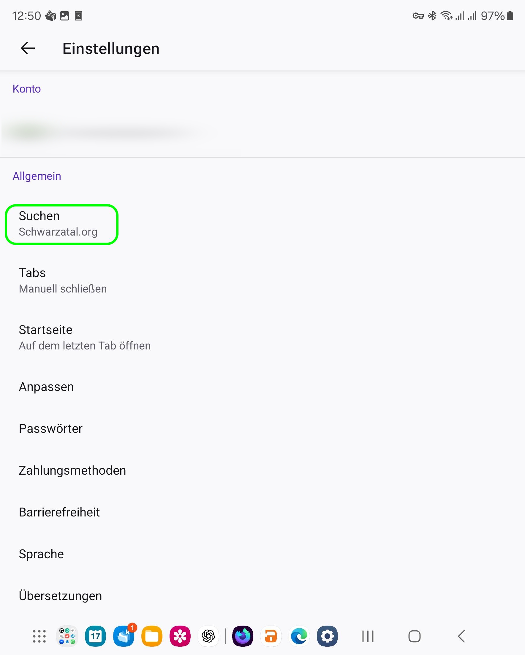This screenshot has height=655, width=525.
Task: Open the Firefox Nightly taskbar icon
Action: tap(243, 636)
